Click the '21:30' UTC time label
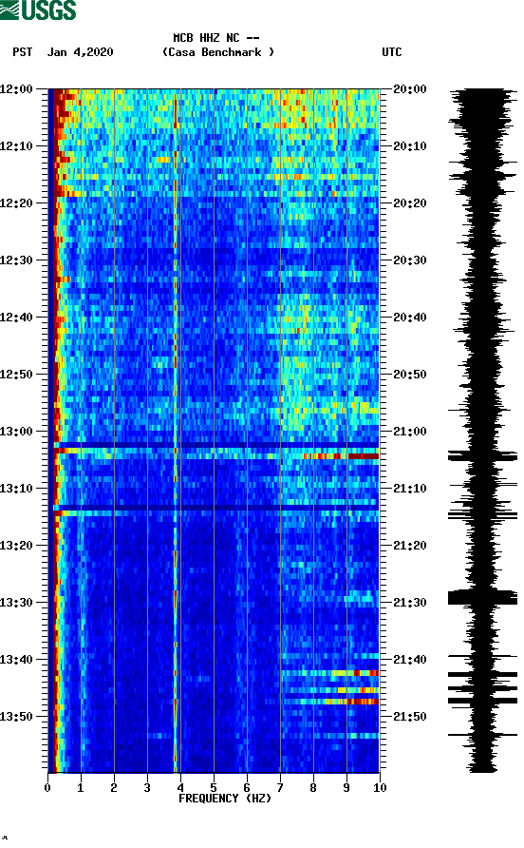The image size is (524, 848). point(410,603)
